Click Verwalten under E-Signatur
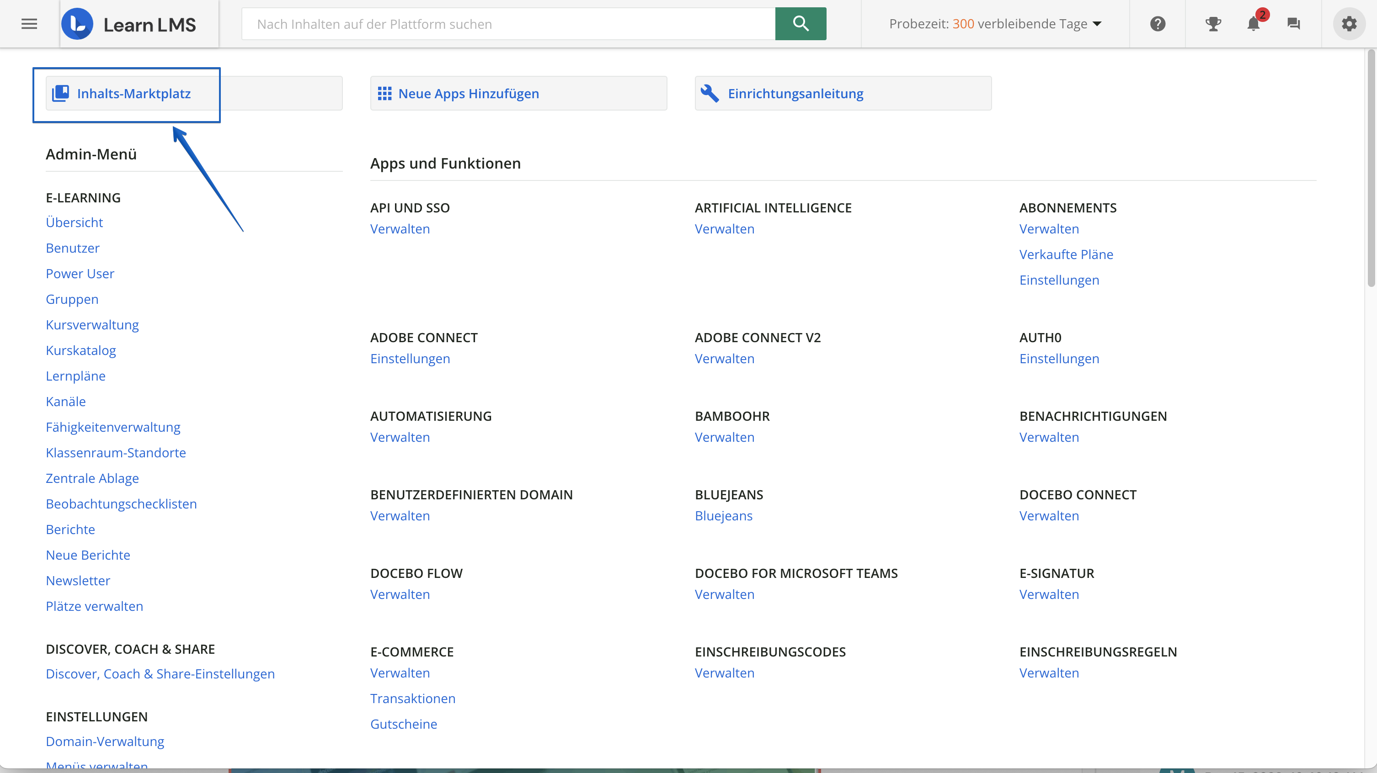 1049,594
